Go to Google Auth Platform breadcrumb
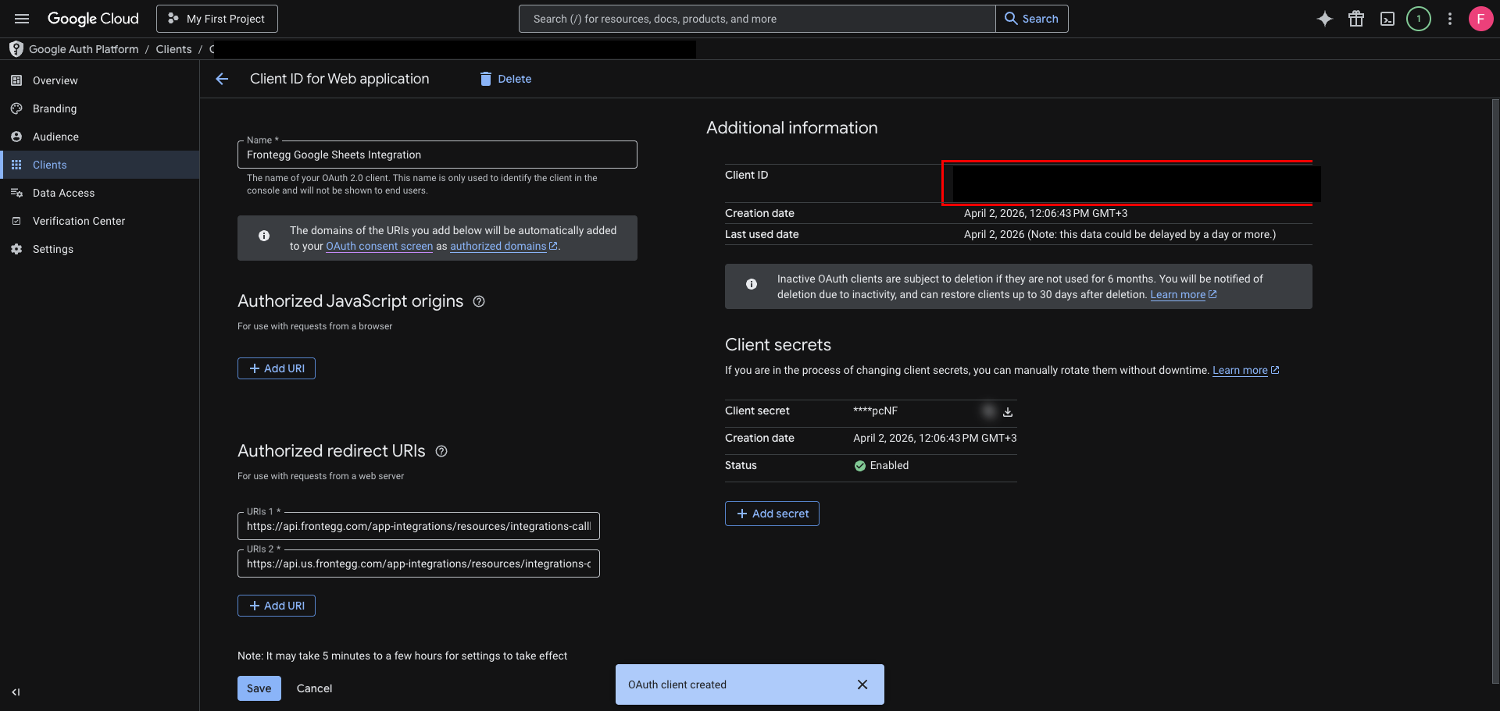Viewport: 1500px width, 711px height. click(x=84, y=49)
